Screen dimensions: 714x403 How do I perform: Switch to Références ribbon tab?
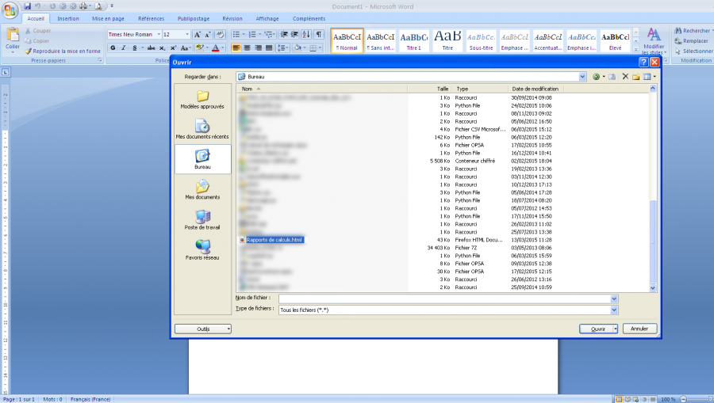152,19
